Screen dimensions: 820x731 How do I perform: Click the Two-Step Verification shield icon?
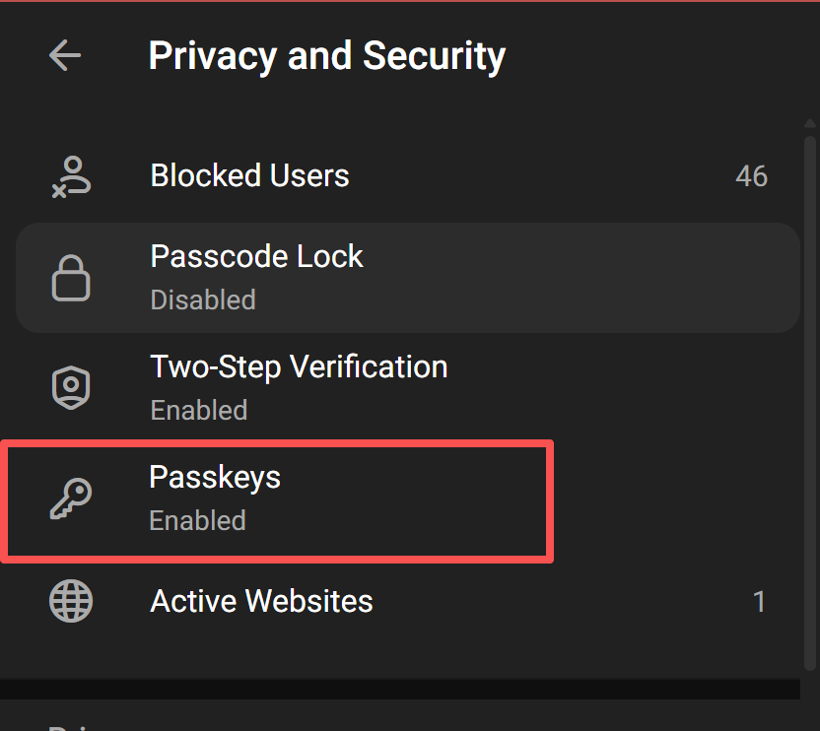click(x=70, y=386)
